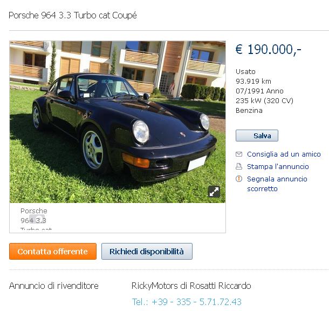Call the dealer's phone number link

click(x=187, y=302)
